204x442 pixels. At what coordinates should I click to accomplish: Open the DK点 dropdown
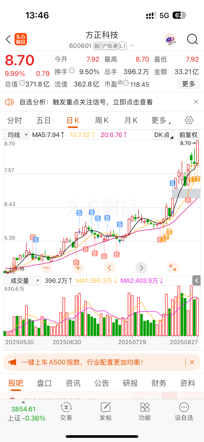point(164,135)
